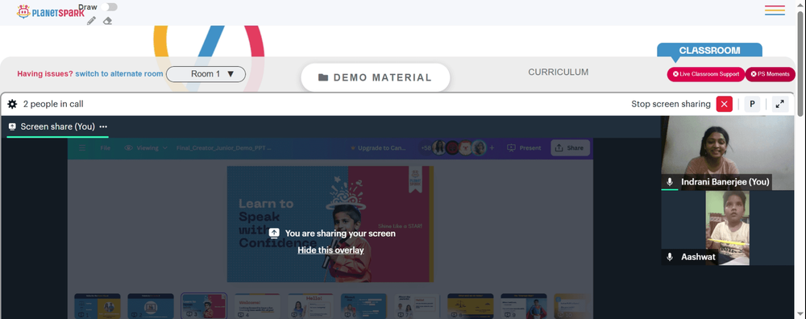Open the Demo Material tab
Screen dimensions: 806x319
[376, 77]
